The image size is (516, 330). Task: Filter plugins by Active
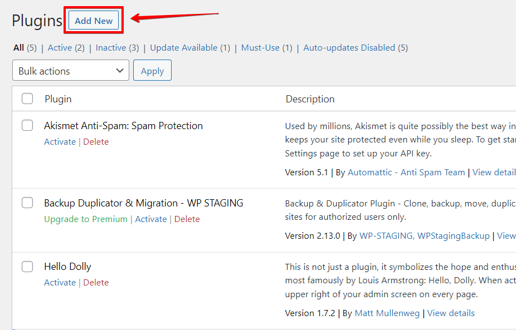60,48
